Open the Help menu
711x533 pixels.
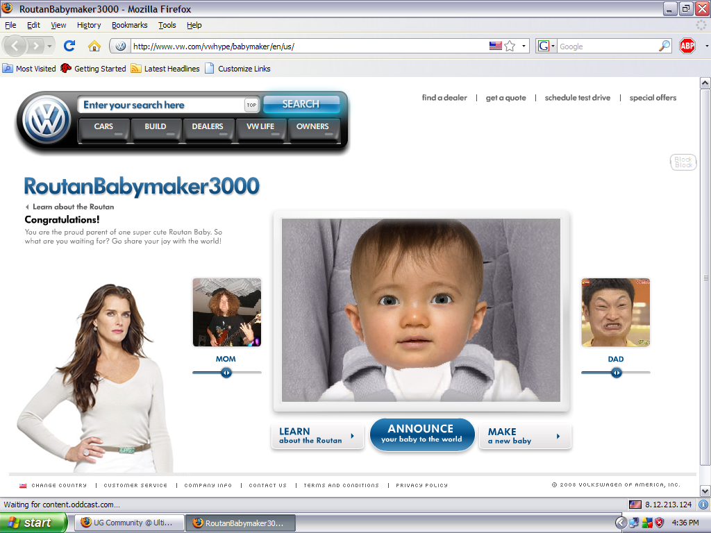click(194, 25)
